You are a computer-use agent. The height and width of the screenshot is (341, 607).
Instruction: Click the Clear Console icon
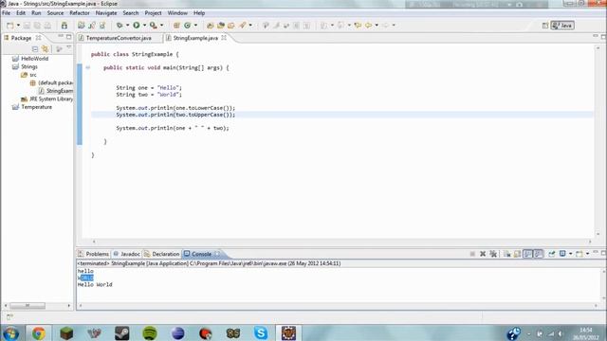pyautogui.click(x=506, y=254)
